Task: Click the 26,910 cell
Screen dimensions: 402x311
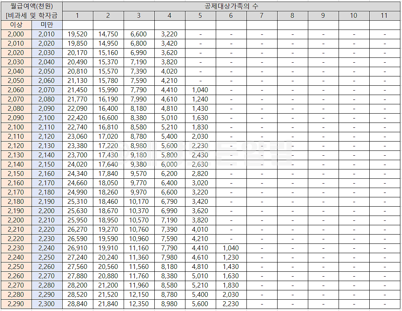Action: point(78,248)
